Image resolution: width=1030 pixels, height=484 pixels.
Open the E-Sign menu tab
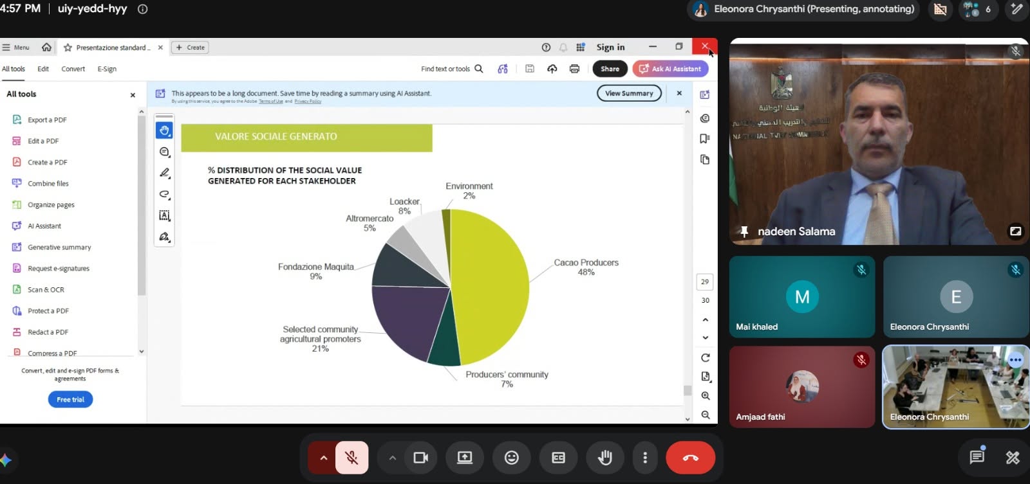[x=107, y=69]
